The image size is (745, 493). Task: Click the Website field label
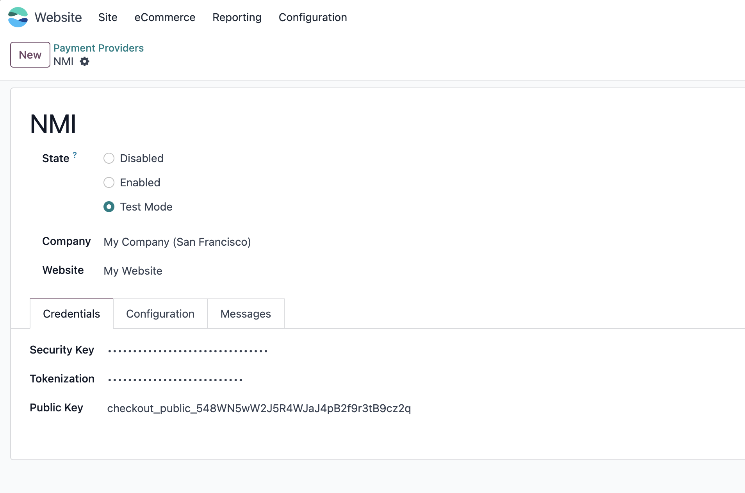coord(63,270)
